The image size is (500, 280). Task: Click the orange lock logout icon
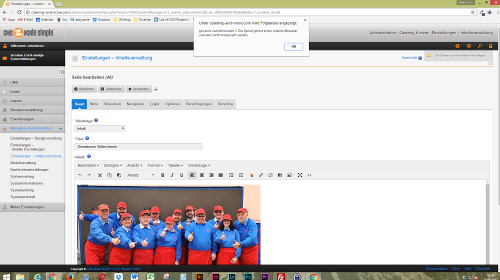click(490, 46)
